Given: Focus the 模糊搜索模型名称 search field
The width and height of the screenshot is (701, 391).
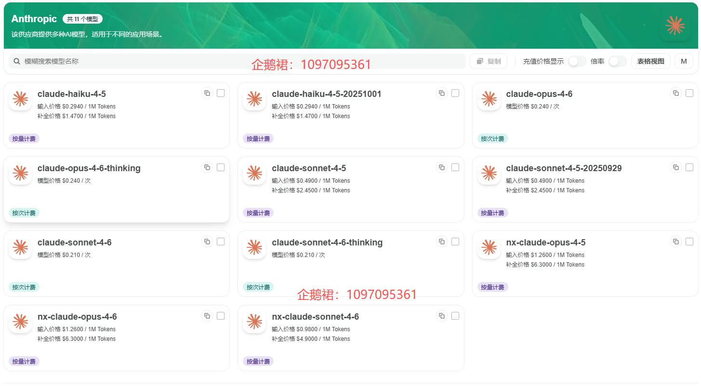Looking at the screenshot, I should click(237, 61).
